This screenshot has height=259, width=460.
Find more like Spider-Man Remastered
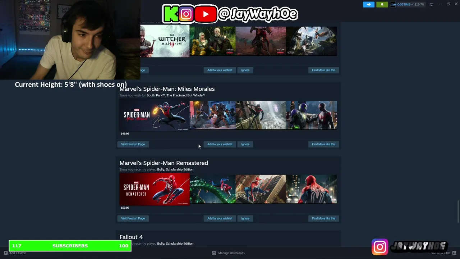323,218
